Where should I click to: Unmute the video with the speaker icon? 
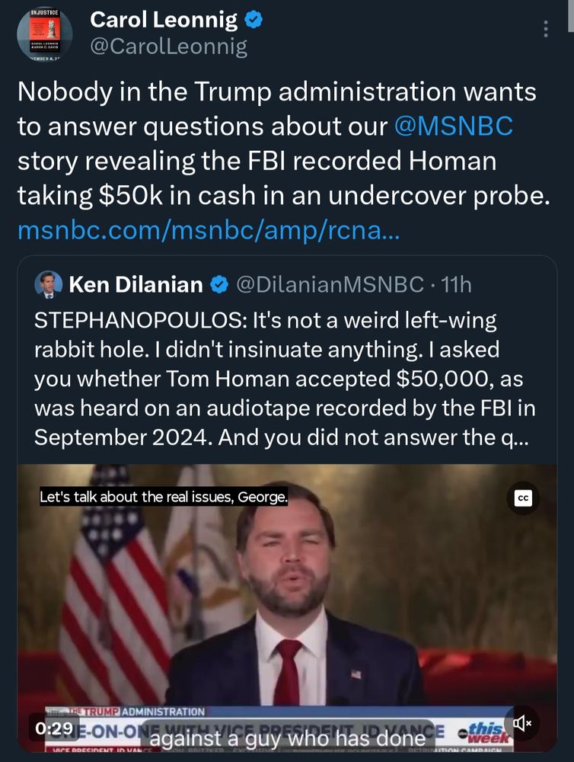522,722
